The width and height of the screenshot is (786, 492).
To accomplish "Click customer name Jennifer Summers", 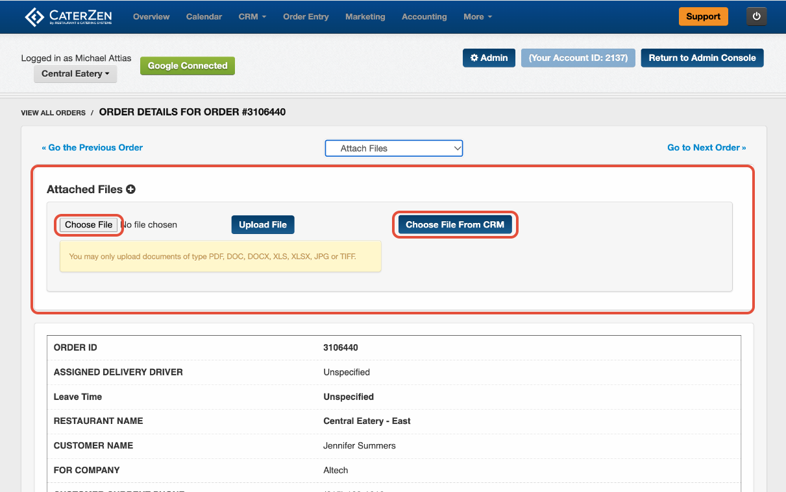I will [x=360, y=445].
